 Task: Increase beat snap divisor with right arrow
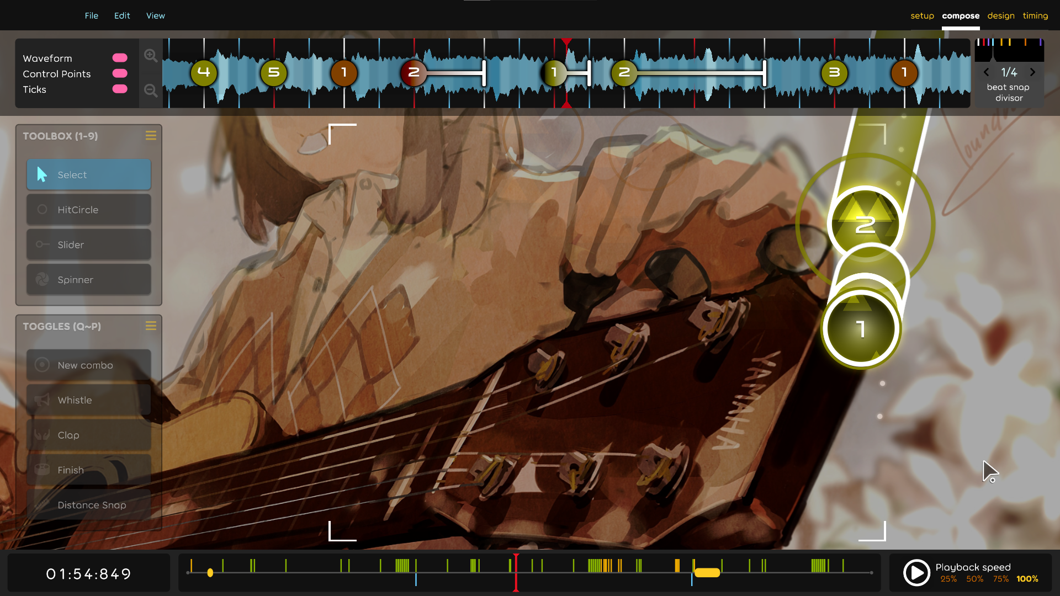[x=1032, y=72]
